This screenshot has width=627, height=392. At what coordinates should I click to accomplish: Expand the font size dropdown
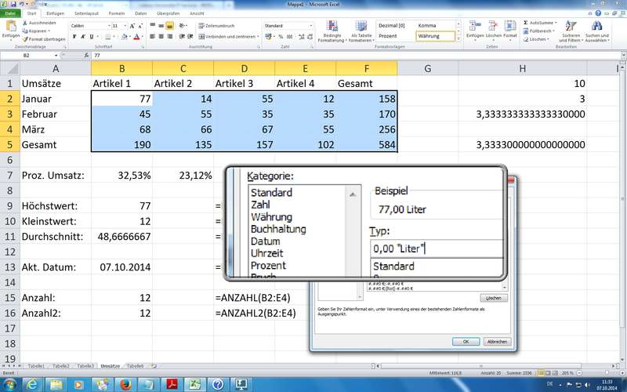click(x=126, y=26)
